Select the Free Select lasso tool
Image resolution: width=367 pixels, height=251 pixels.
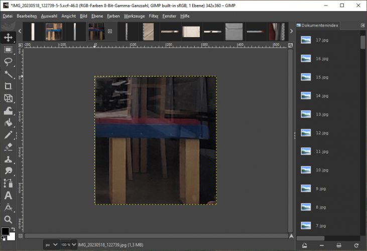pyautogui.click(x=8, y=62)
